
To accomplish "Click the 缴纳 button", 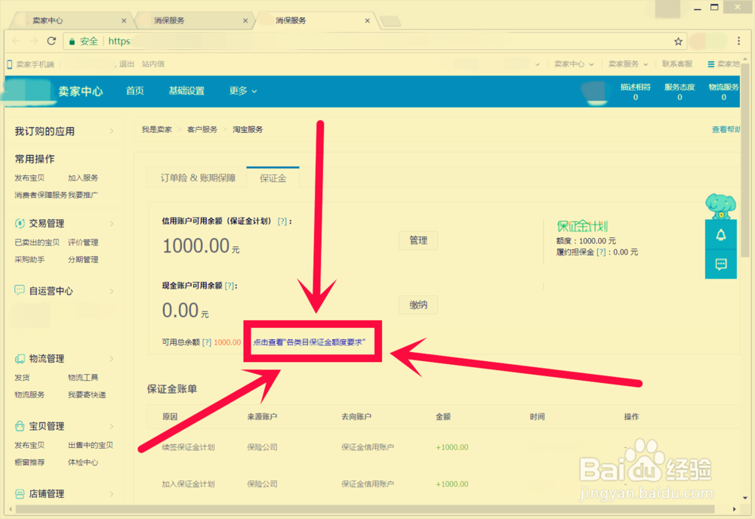I will (x=418, y=304).
